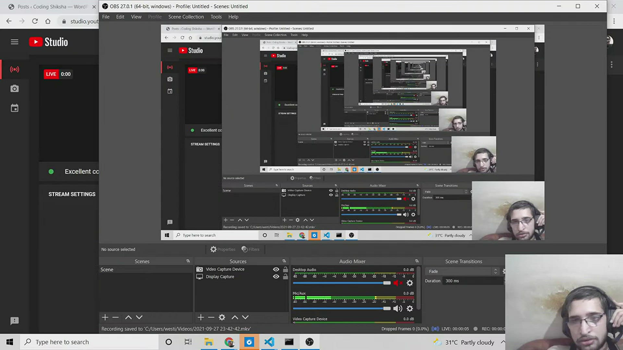This screenshot has height=350, width=623.
Task: Lock the Video Capture Device source
Action: pyautogui.click(x=285, y=269)
